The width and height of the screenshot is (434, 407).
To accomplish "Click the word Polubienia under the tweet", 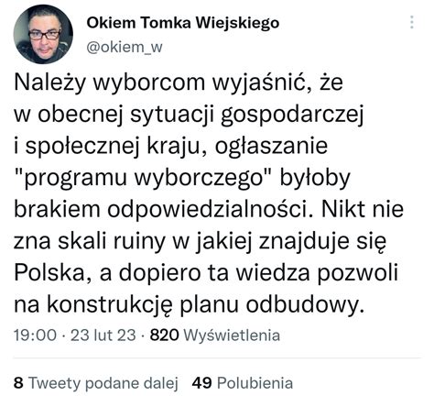I will tap(255, 383).
